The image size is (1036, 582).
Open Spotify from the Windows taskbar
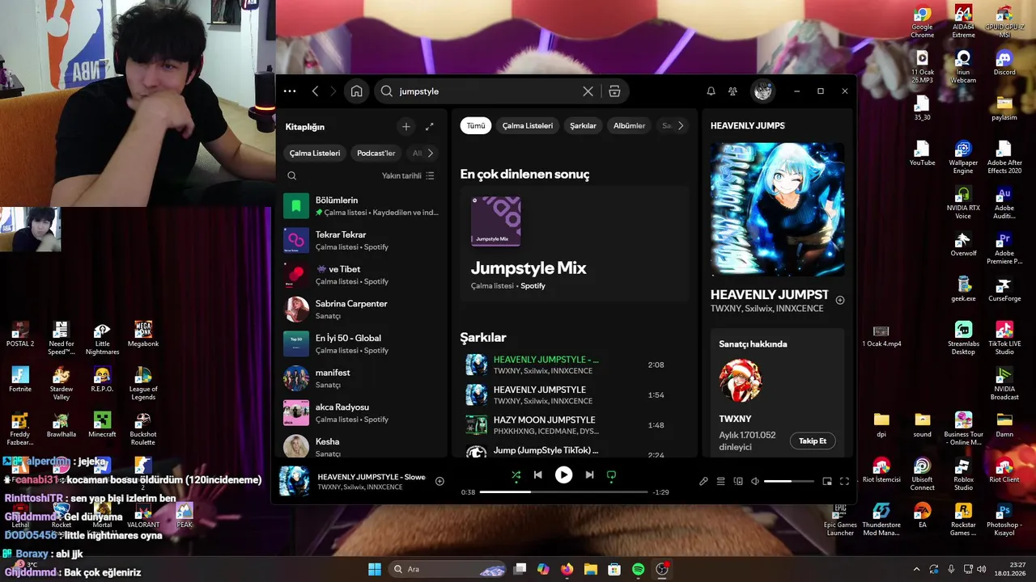point(638,569)
